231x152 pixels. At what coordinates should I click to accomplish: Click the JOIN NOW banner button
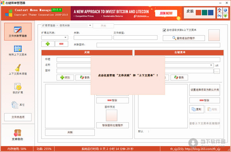click(x=166, y=13)
